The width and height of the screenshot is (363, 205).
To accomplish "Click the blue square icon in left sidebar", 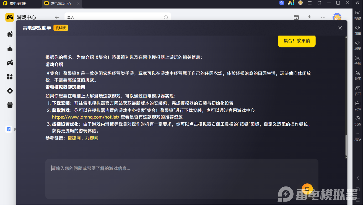I will tap(9, 129).
